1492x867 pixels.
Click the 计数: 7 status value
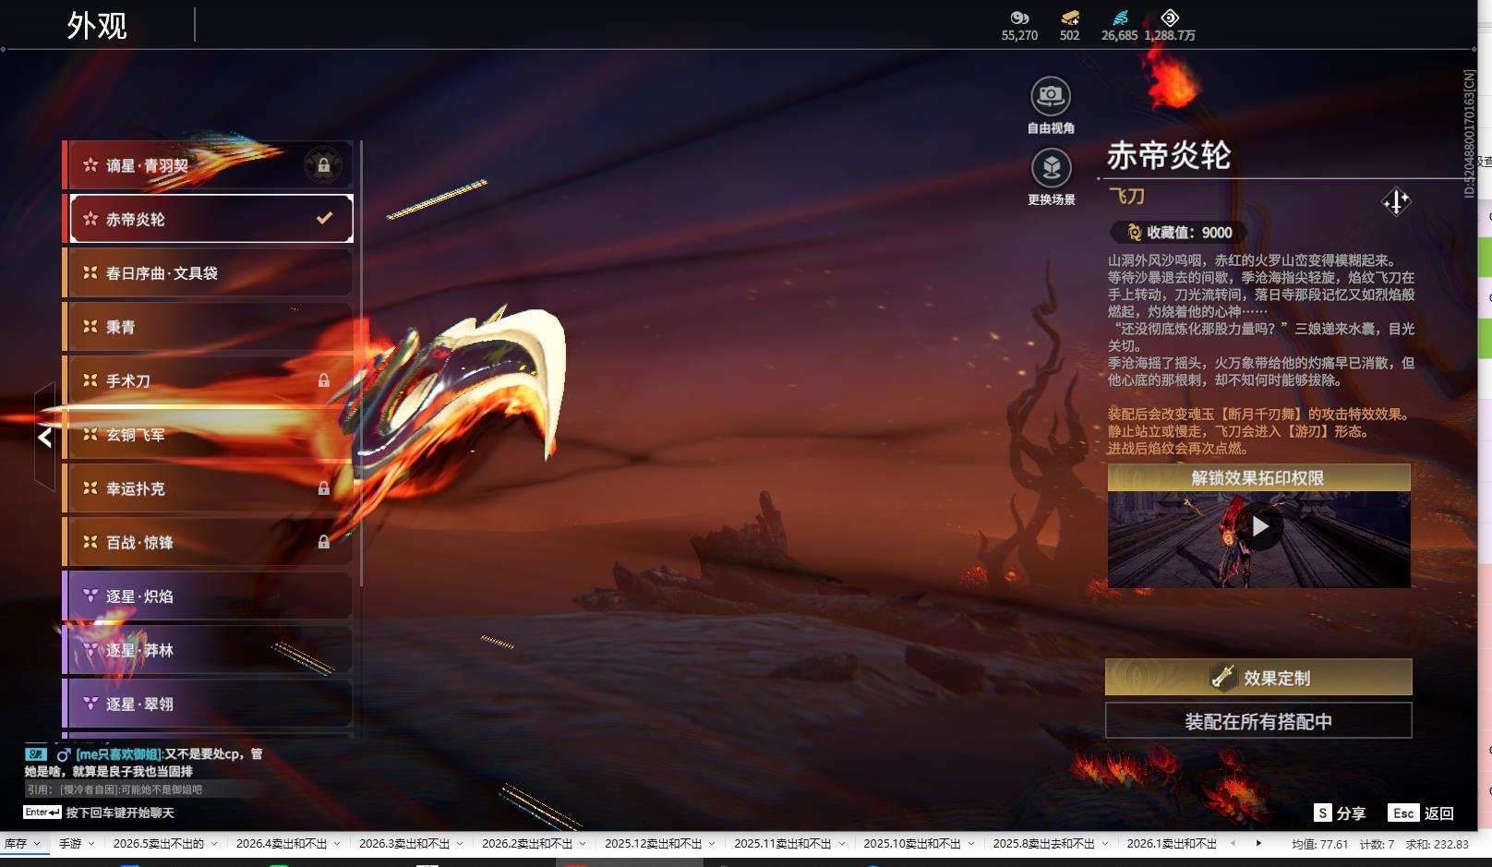pos(1377,844)
